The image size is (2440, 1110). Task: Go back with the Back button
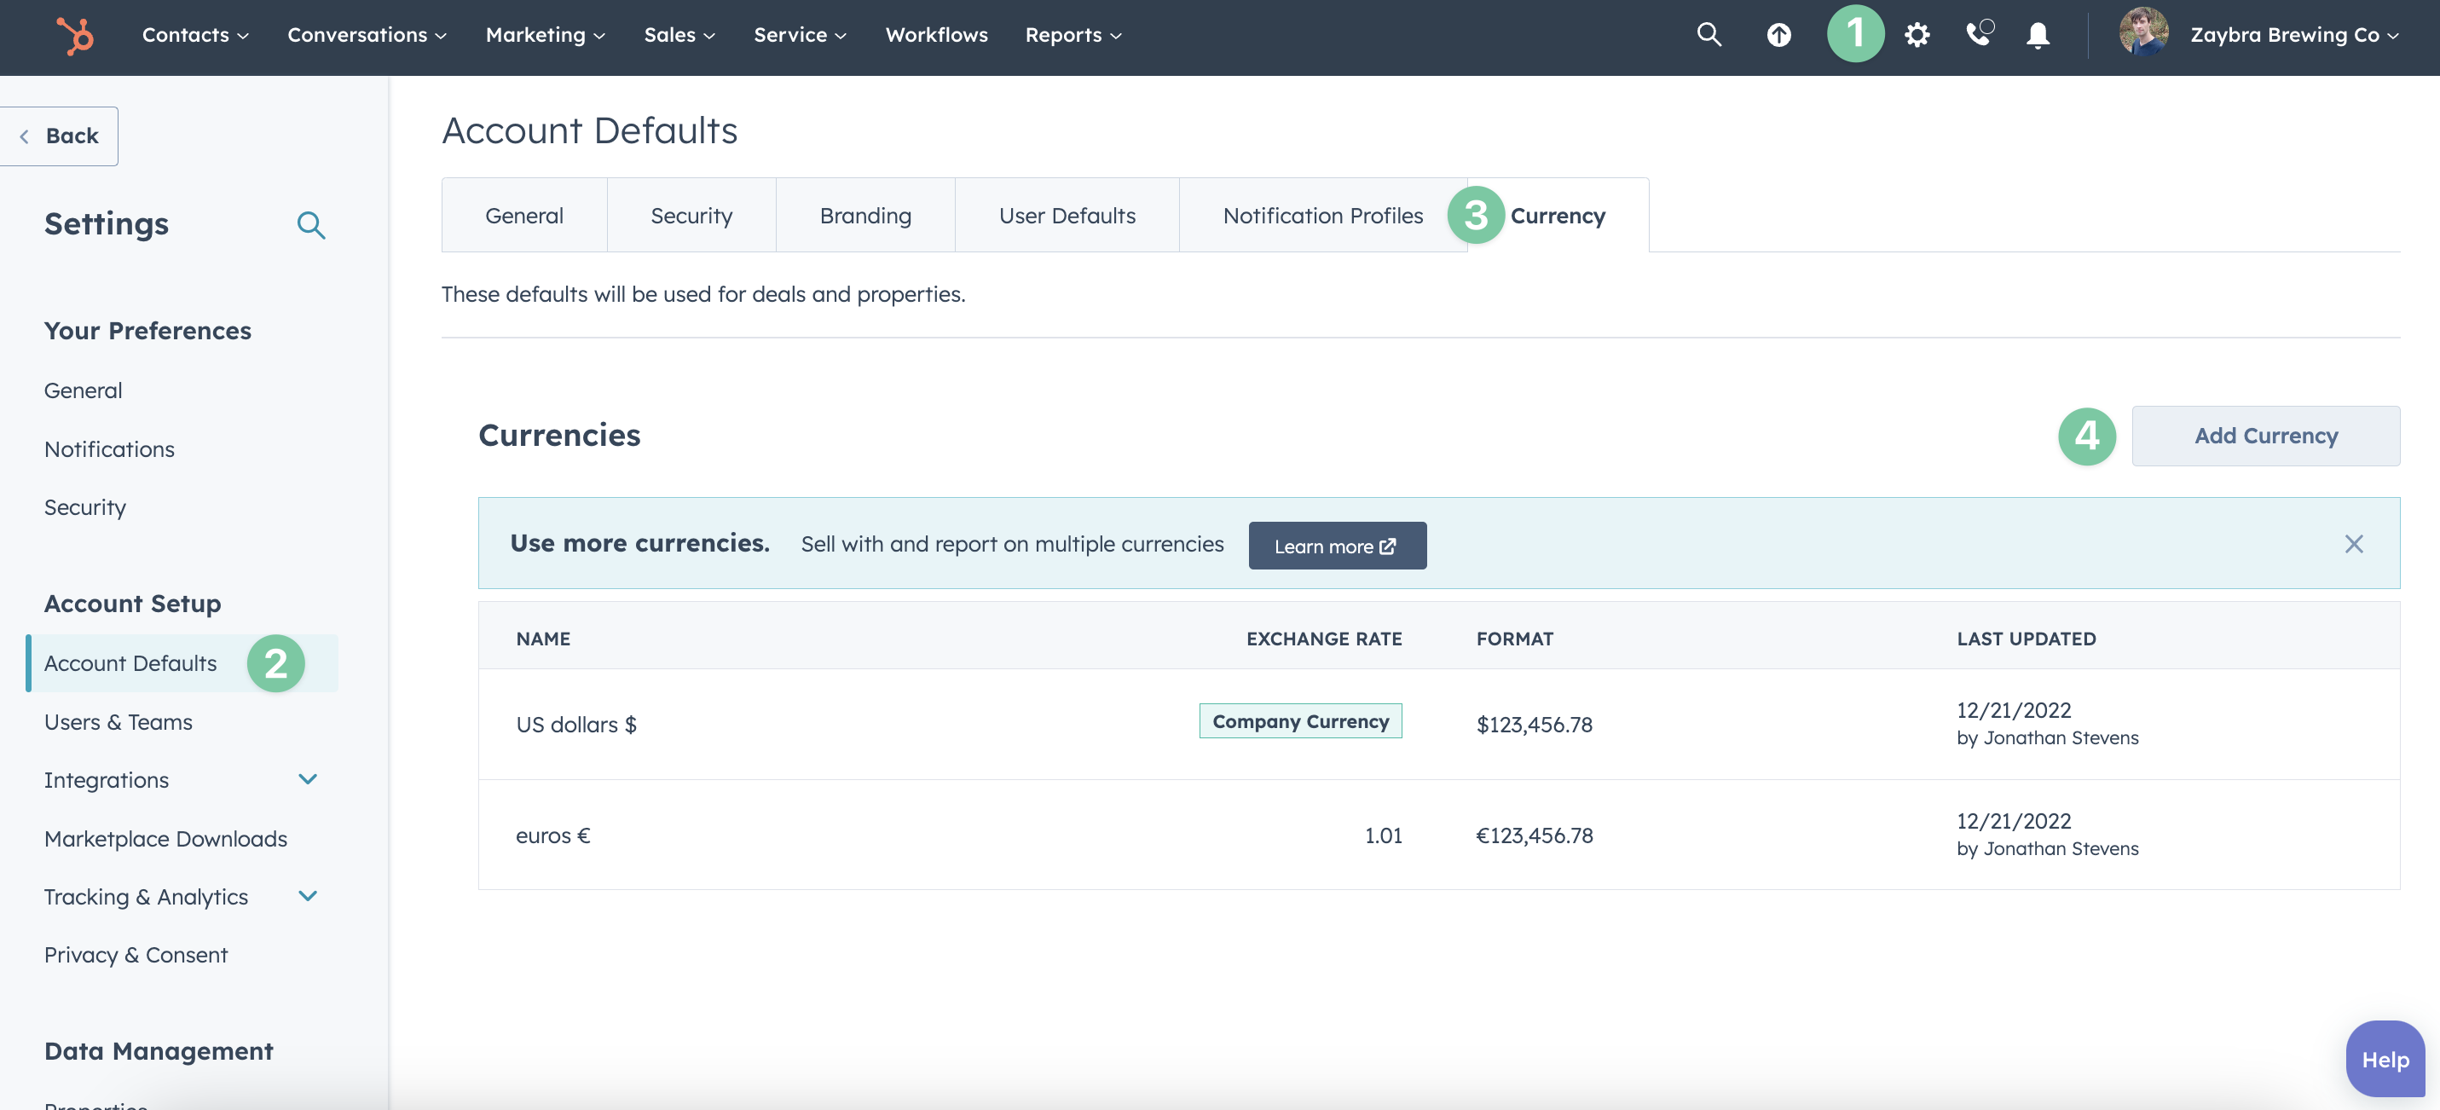coord(60,136)
